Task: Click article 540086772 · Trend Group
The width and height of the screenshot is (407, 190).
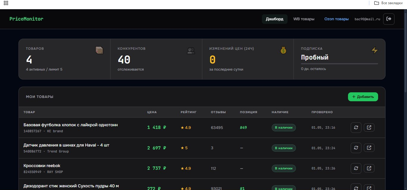Action: point(46,151)
